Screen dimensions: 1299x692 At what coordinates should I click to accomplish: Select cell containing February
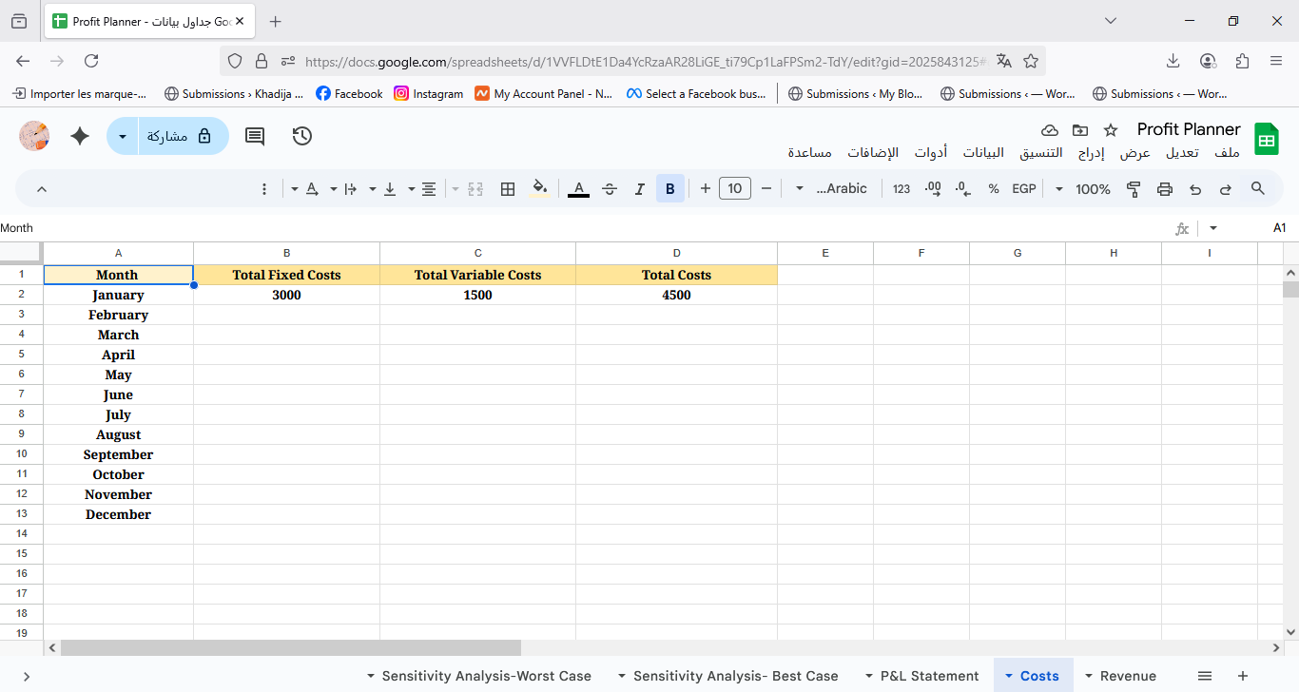pos(118,315)
